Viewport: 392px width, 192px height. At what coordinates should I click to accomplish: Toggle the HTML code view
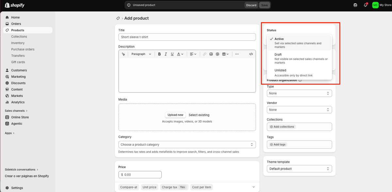pos(251,54)
